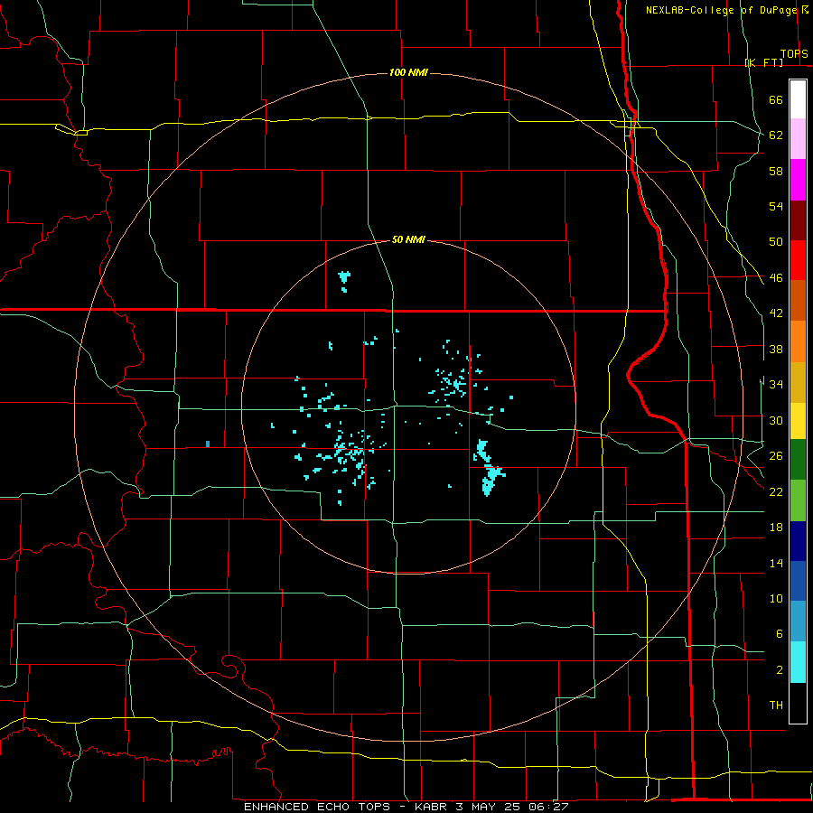The height and width of the screenshot is (813, 813).
Task: Click the 'ENHANCED ECHO TOPS' caption text
Action: click(x=317, y=807)
